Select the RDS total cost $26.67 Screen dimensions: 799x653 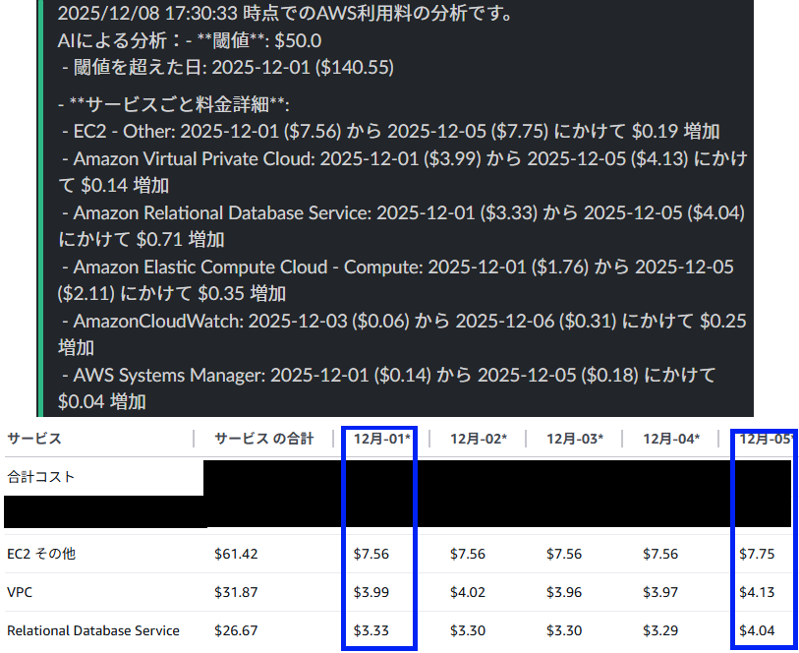coord(236,630)
